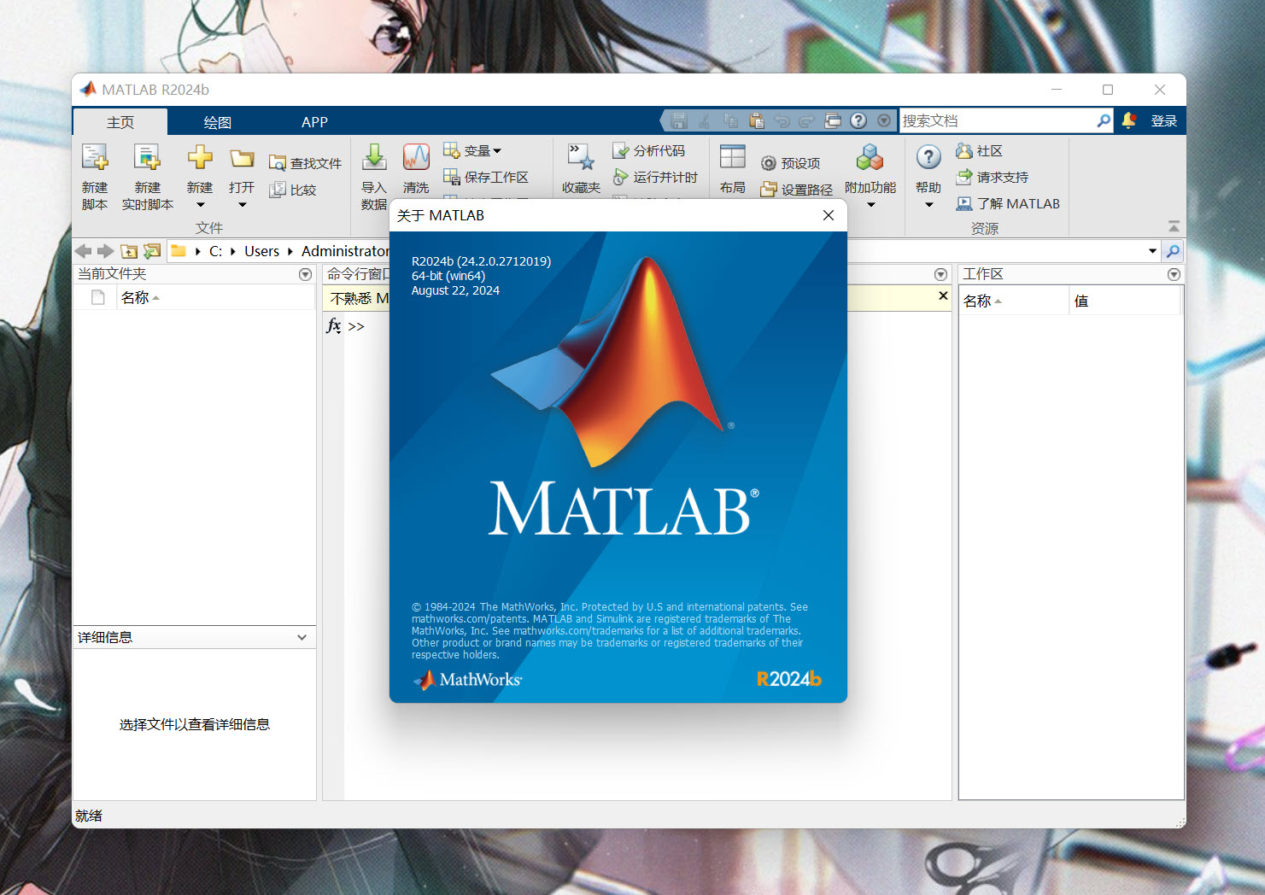This screenshot has height=895, width=1265.
Task: Switch to the 主页 Home tab
Action: tap(120, 122)
